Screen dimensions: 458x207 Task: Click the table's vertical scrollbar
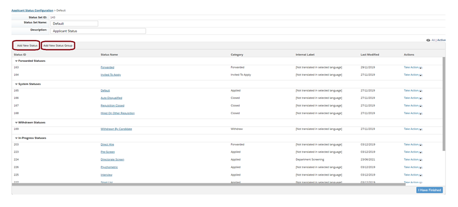coord(444,103)
